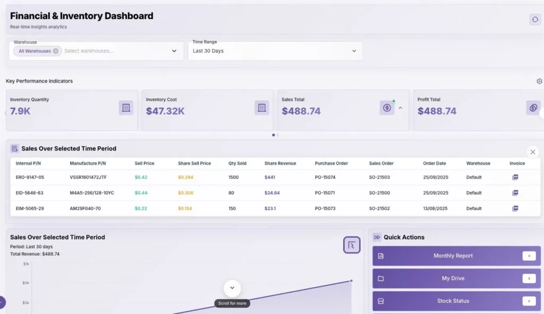Image resolution: width=544 pixels, height=314 pixels.
Task: Open the Time Range dropdown
Action: click(354, 51)
